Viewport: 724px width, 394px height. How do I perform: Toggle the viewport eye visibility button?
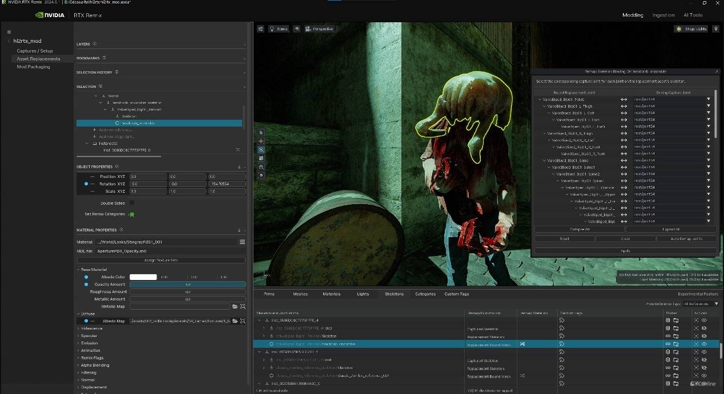coord(297,29)
